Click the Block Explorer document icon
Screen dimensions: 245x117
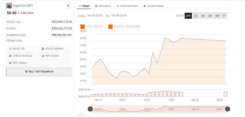43,49
